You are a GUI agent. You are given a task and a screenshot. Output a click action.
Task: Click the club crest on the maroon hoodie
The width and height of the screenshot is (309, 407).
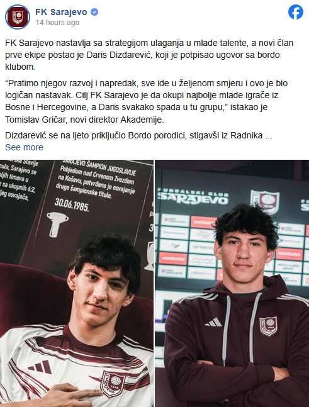269,326
